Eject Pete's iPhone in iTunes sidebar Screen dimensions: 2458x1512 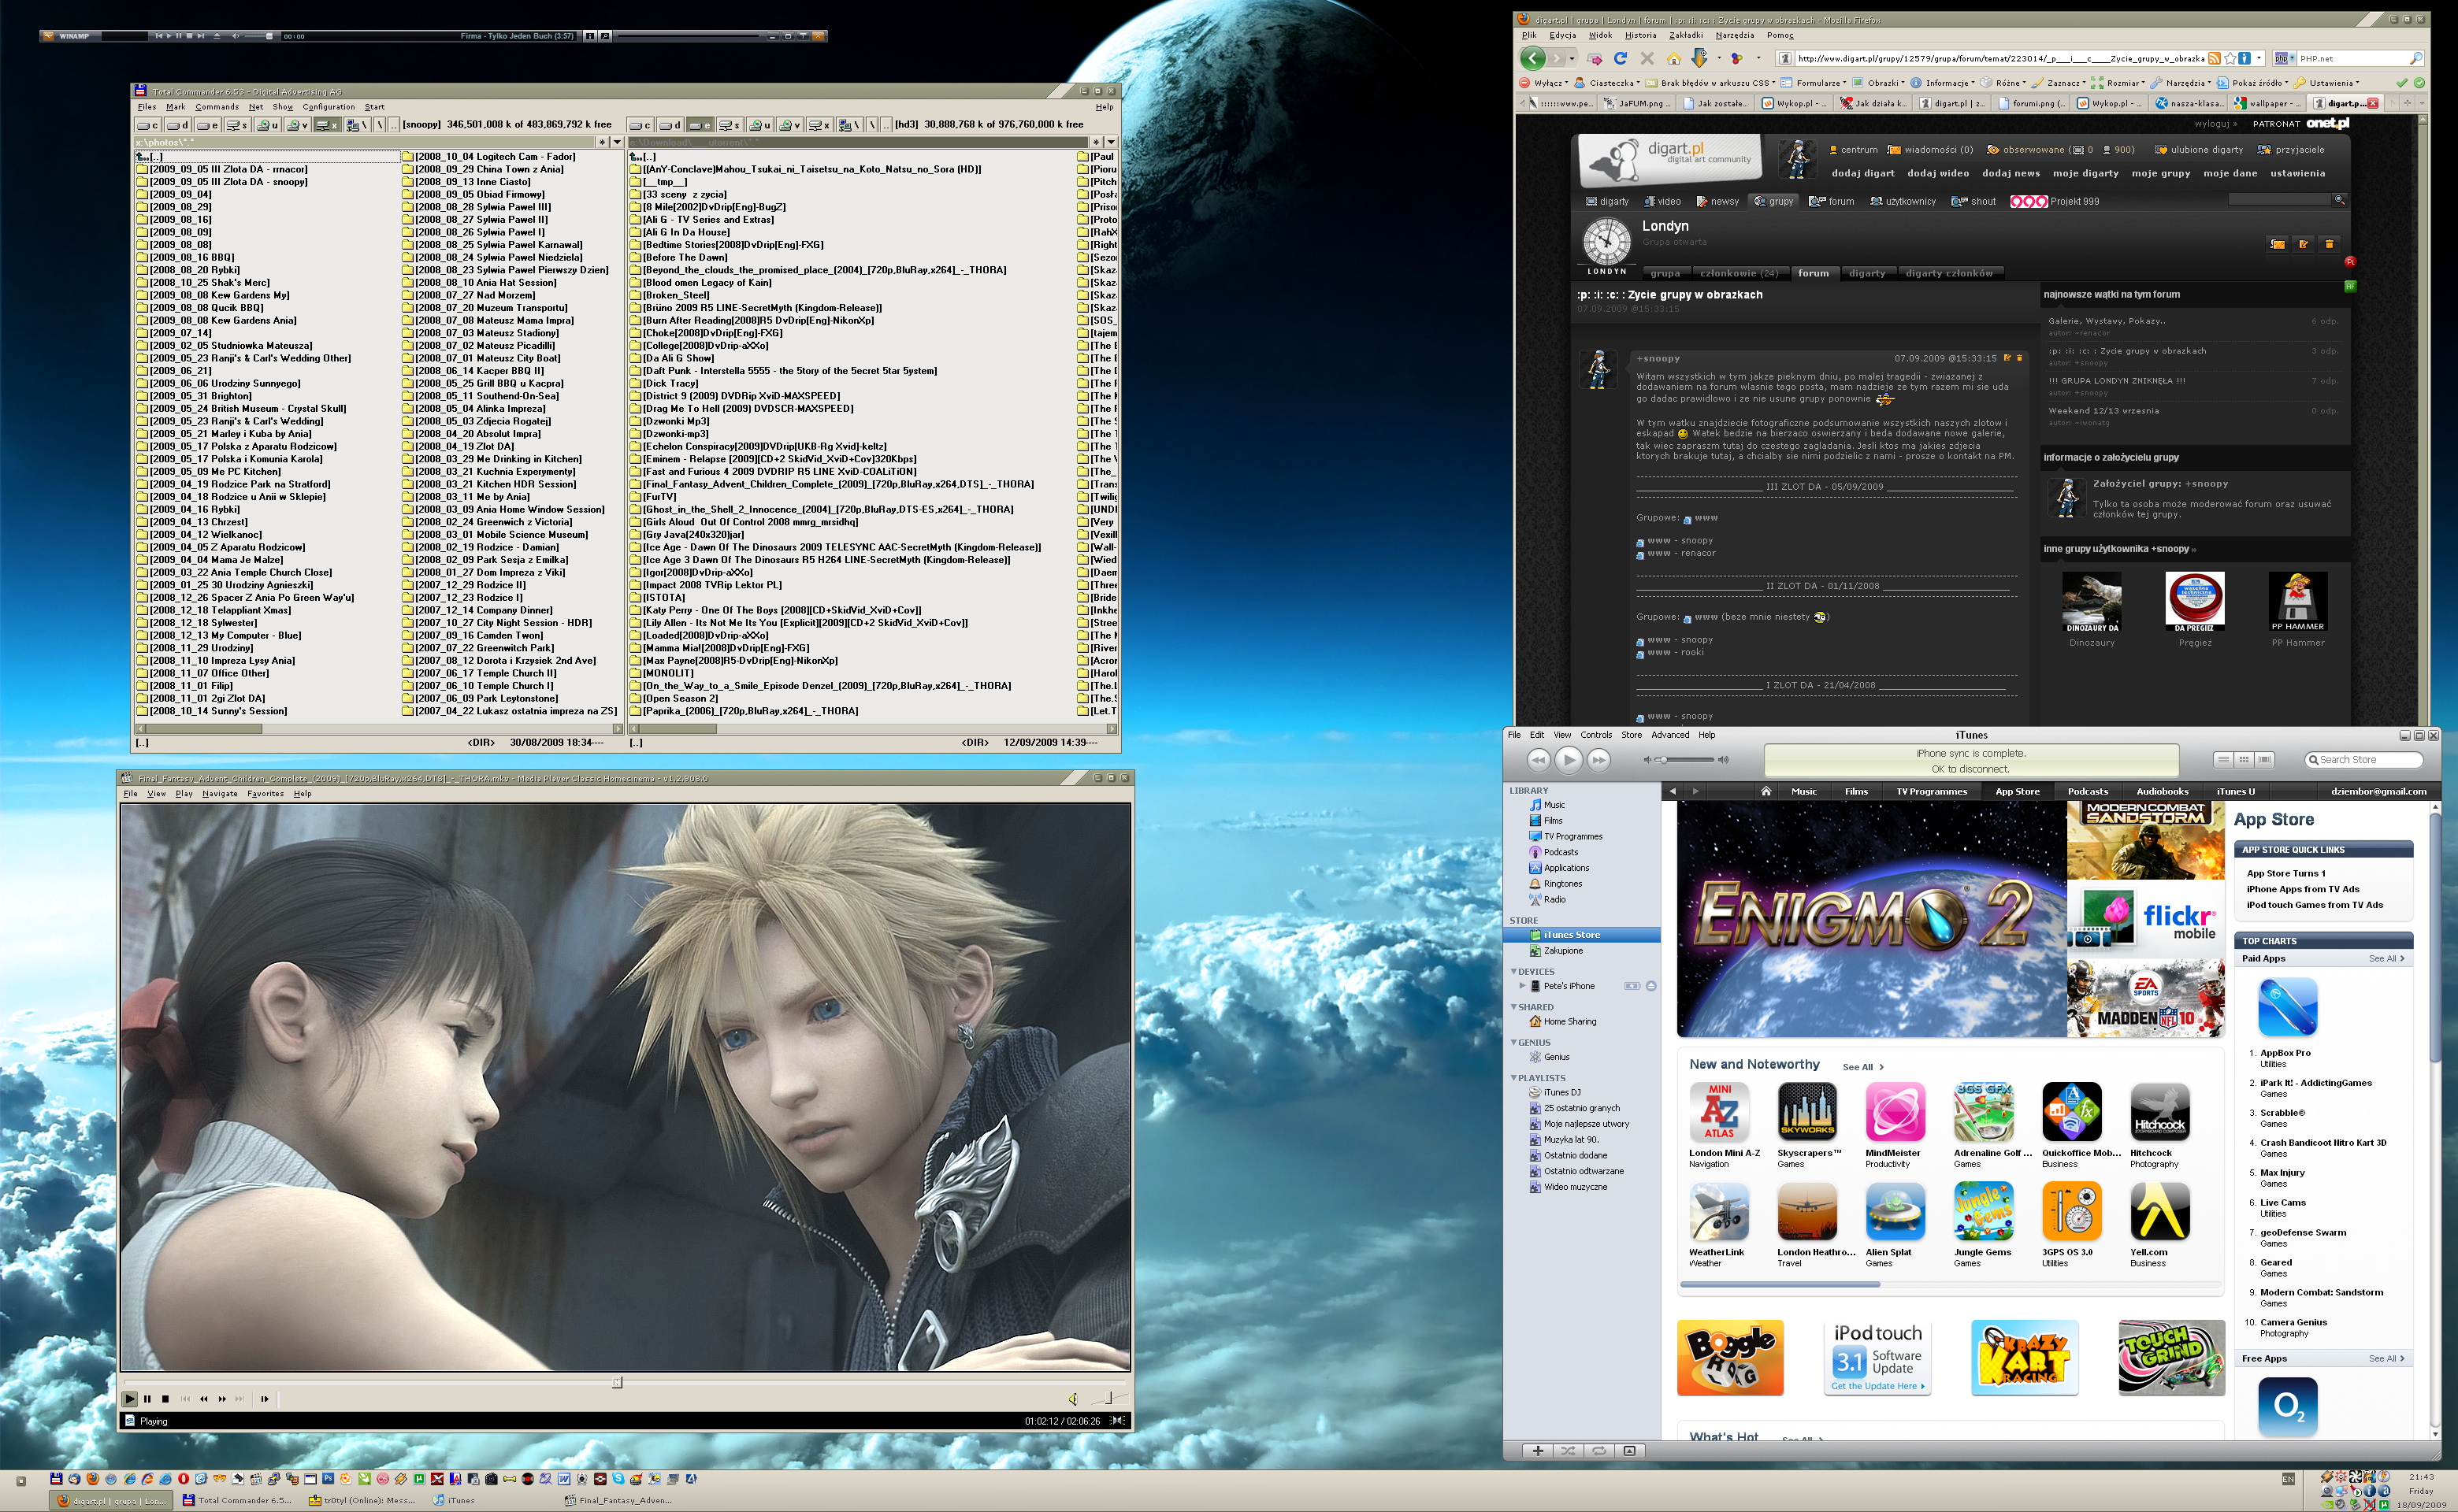(x=1650, y=986)
